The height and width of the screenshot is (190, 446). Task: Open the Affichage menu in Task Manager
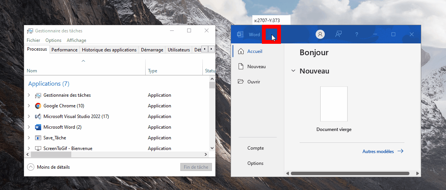click(77, 40)
